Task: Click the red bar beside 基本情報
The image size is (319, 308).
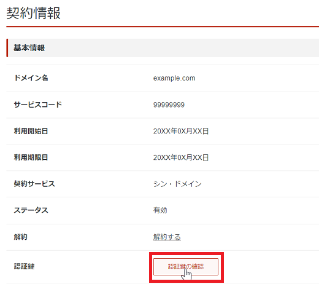Action: [7, 48]
